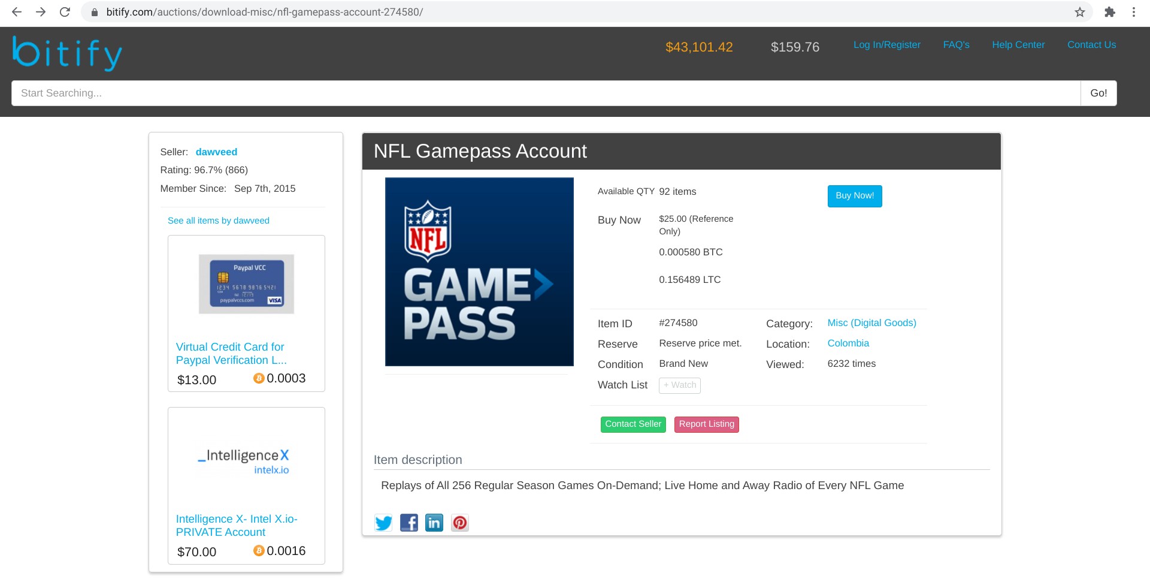Open Intelligence X PRIVATE Account listing
This screenshot has height=585, width=1150.
pos(237,526)
